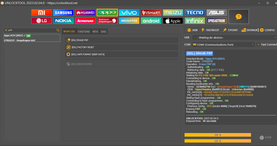Open the DIAG tab
This screenshot has width=277, height=146.
pyautogui.click(x=103, y=32)
